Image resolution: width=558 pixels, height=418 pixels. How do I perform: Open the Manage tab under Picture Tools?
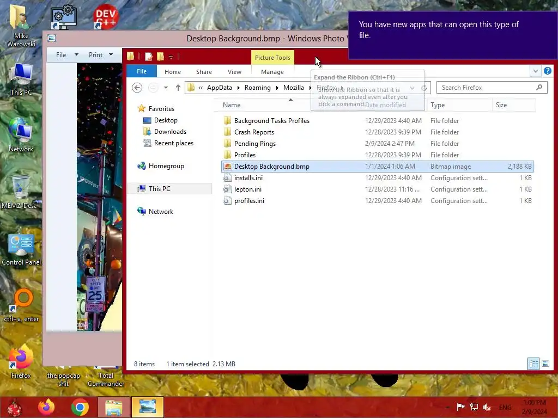point(272,72)
